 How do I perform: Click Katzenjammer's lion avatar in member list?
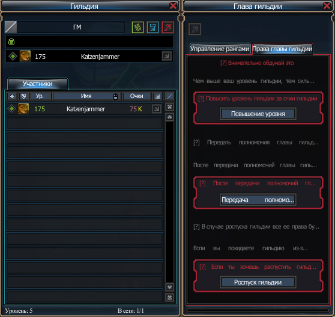pos(23,109)
